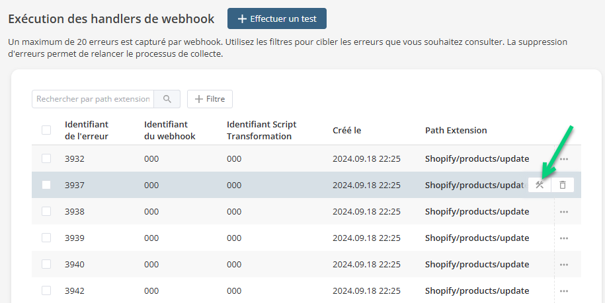Screen dimensions: 605x303
Task: Add a filter with the Filtre button
Action: (210, 99)
